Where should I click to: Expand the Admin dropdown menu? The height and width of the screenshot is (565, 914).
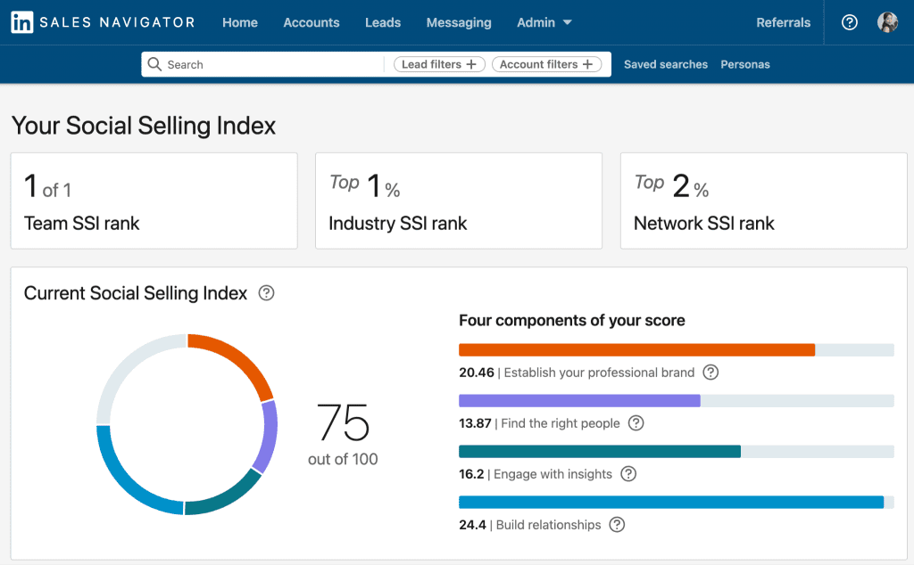(x=544, y=22)
